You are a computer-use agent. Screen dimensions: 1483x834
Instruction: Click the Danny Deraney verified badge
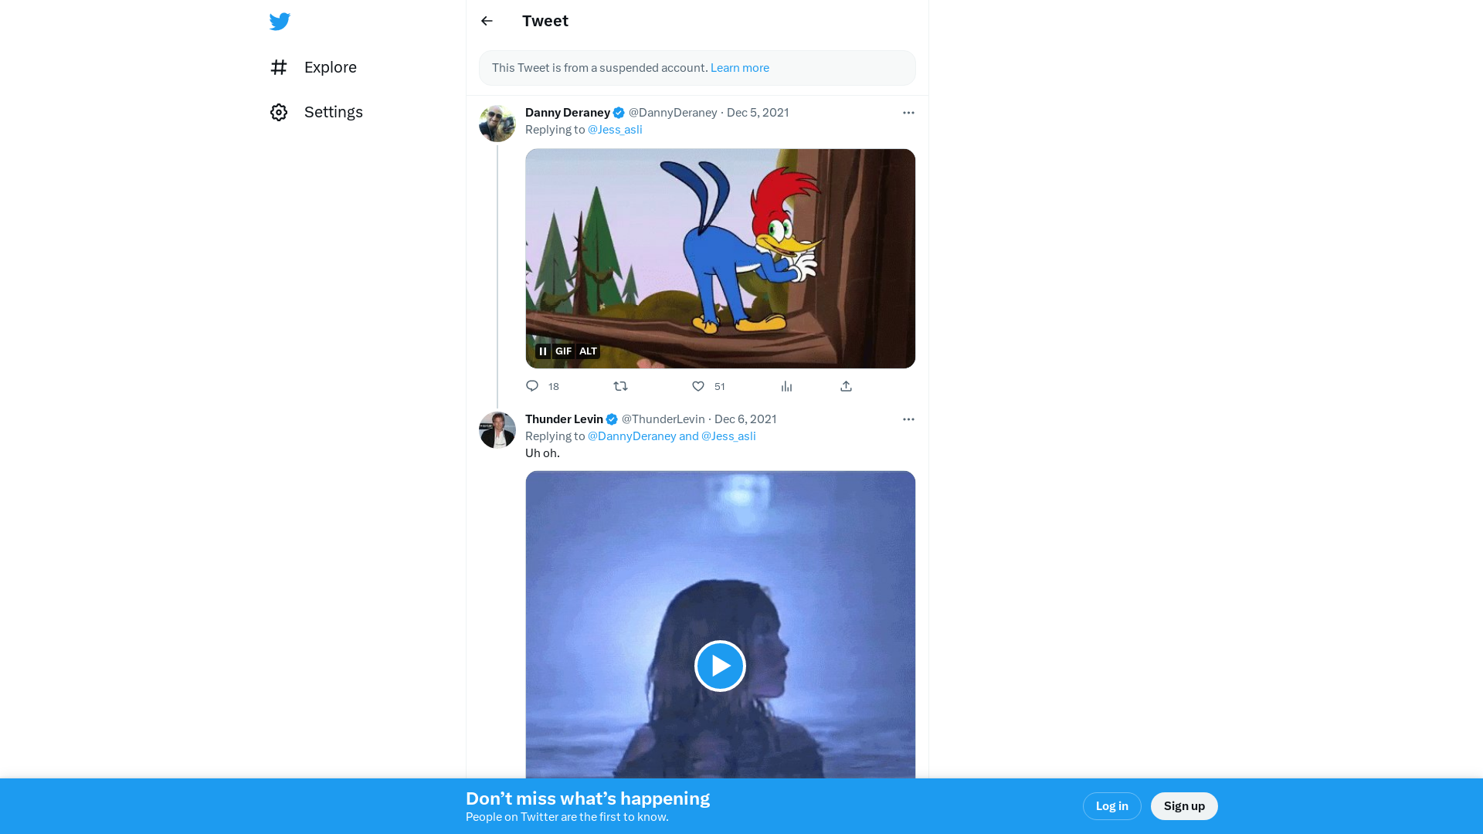click(619, 113)
